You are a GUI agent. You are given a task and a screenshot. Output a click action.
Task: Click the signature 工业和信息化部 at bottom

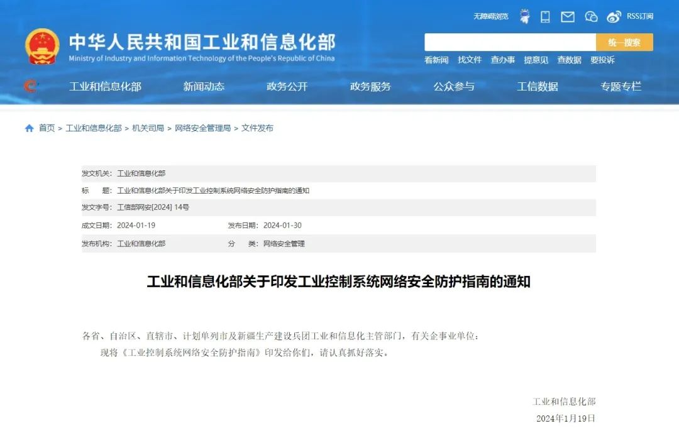[564, 402]
